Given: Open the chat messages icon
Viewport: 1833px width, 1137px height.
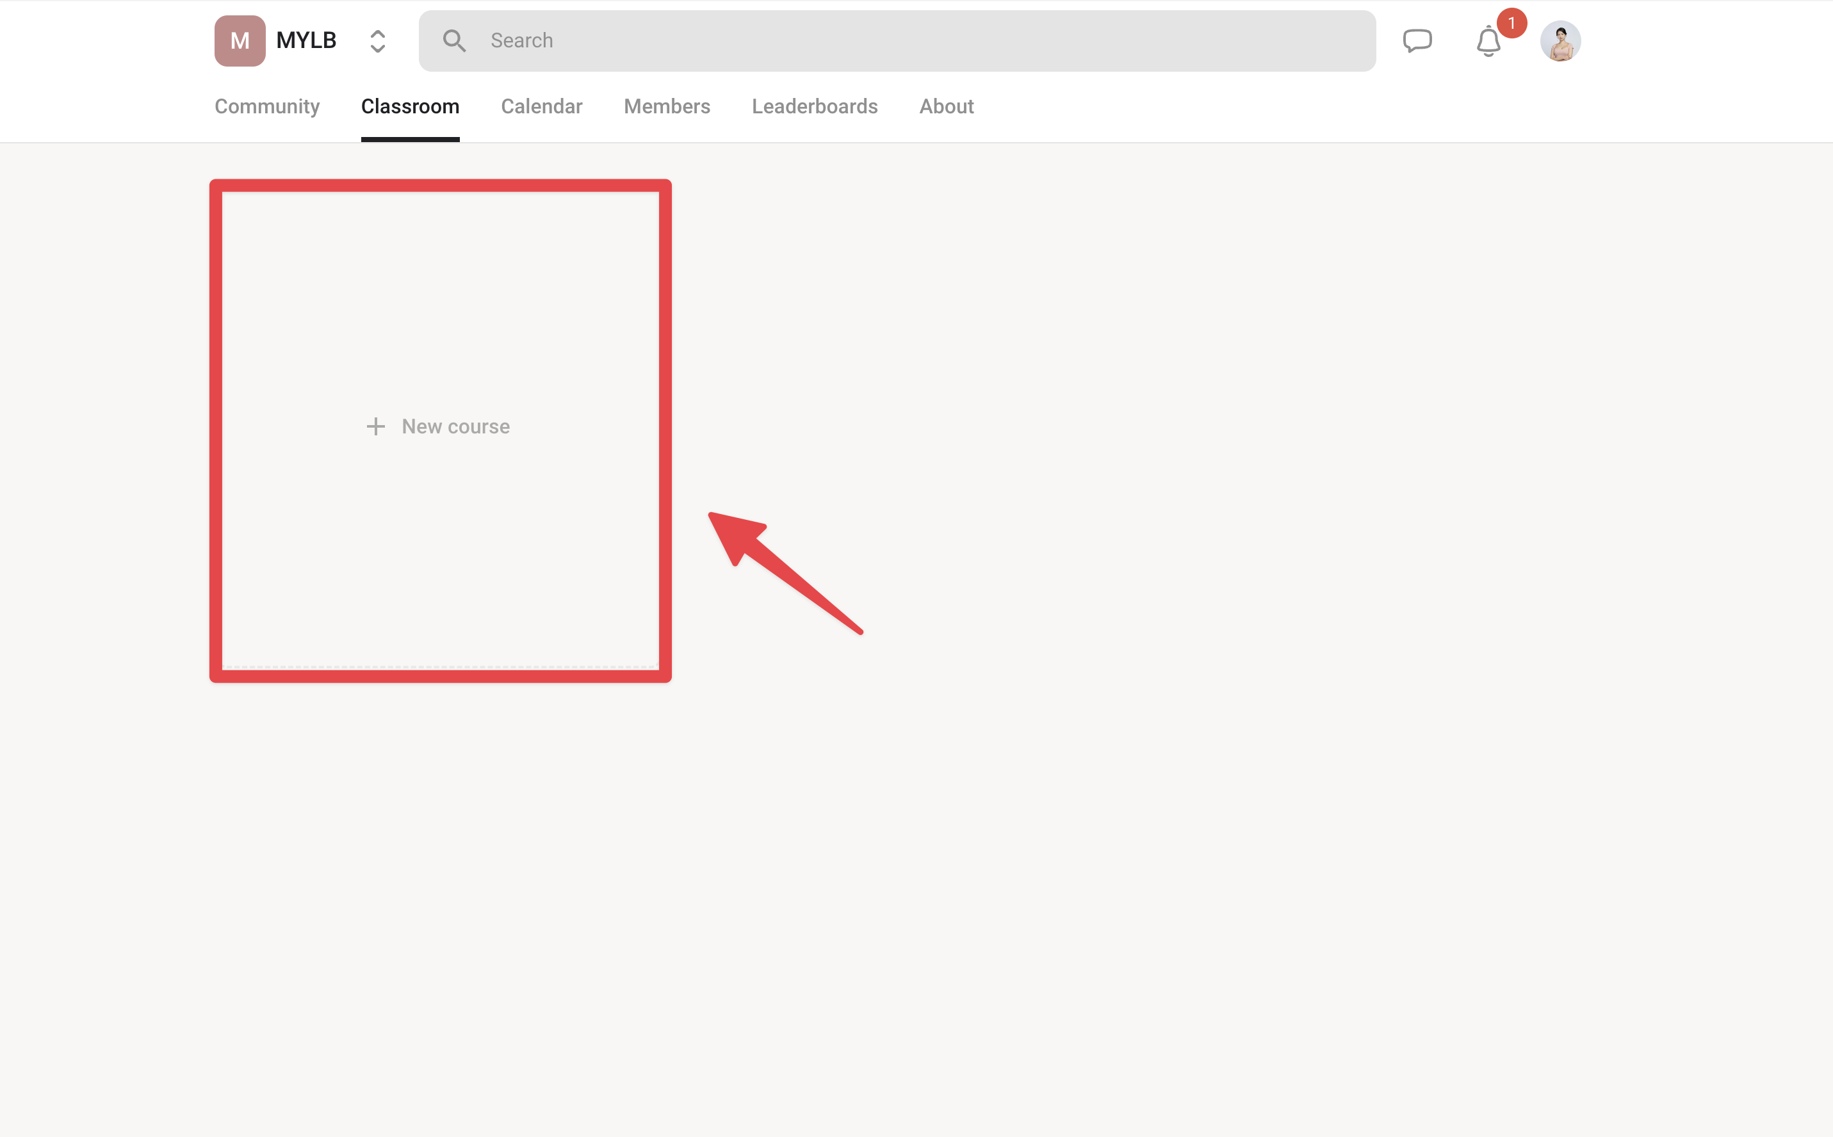Looking at the screenshot, I should 1417,40.
